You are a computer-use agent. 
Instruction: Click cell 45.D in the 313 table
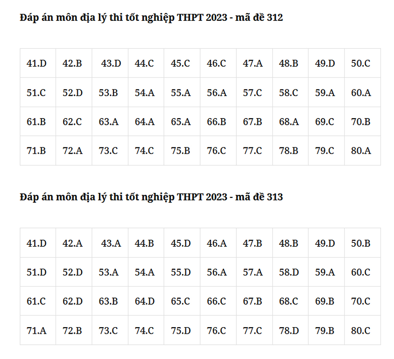click(182, 243)
